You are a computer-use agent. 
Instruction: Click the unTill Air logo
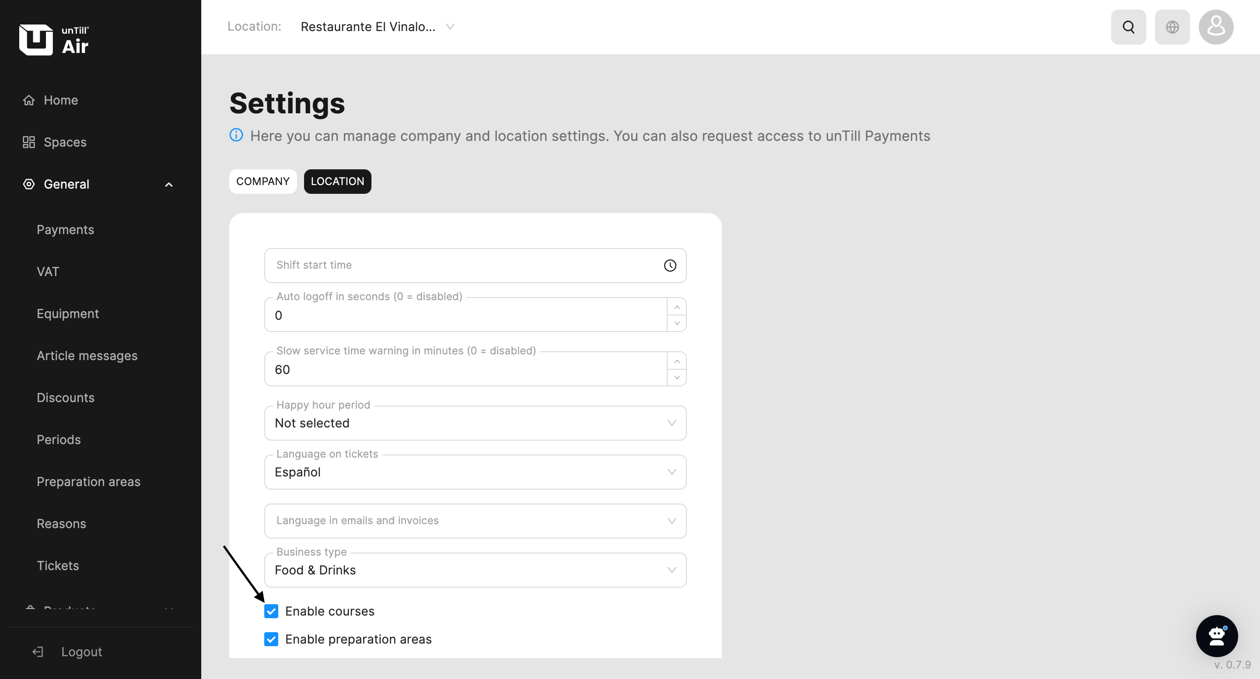tap(54, 40)
